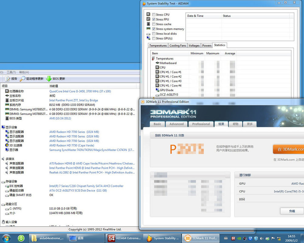Click the green BIOS 更新 download arrow
The width and height of the screenshot is (304, 243).
[x=49, y=79]
